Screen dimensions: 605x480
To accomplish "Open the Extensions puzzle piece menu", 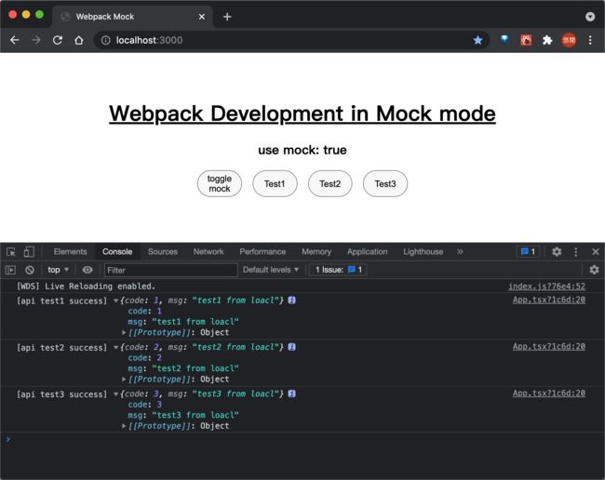I will click(x=547, y=40).
